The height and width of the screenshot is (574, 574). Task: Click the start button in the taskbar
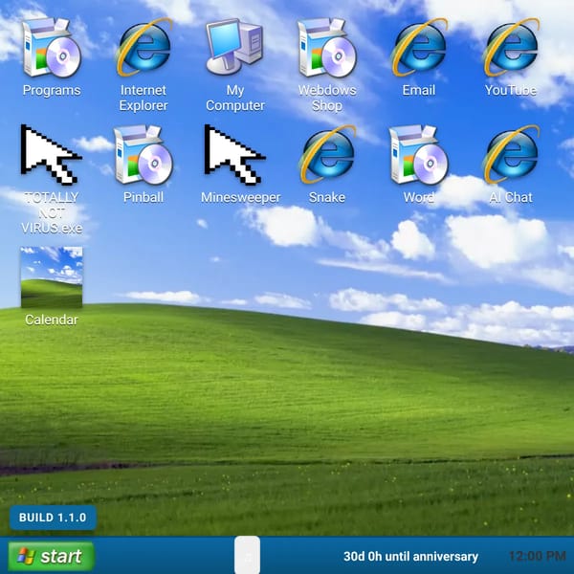tap(52, 557)
